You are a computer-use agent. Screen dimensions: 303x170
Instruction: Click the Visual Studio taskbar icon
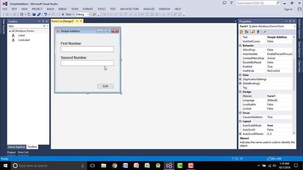pos(169,166)
